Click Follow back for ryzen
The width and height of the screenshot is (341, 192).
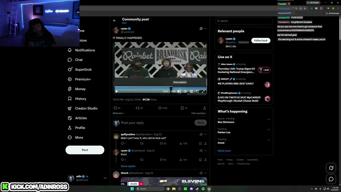click(x=261, y=41)
